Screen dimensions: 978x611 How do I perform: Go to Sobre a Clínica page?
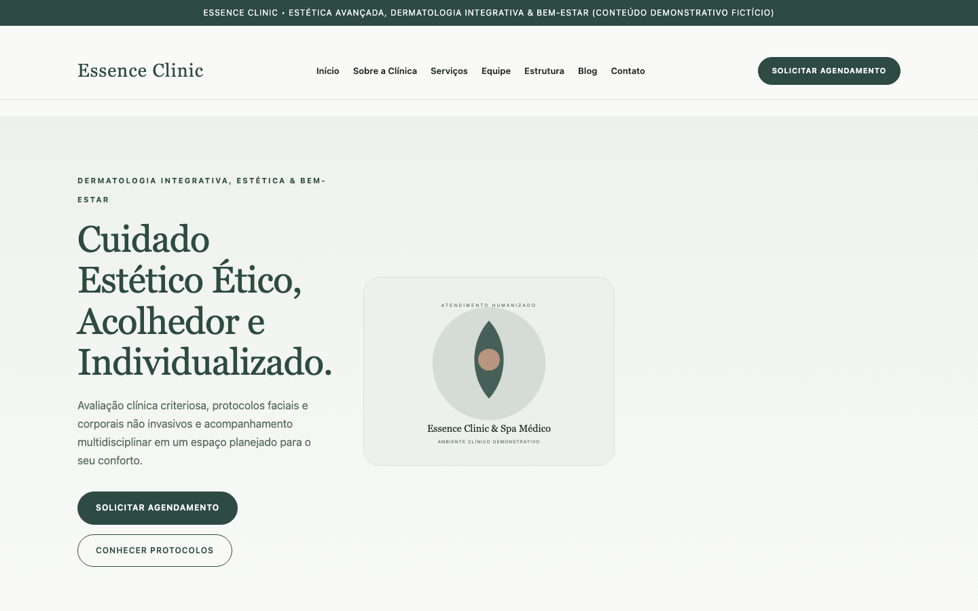tap(385, 71)
